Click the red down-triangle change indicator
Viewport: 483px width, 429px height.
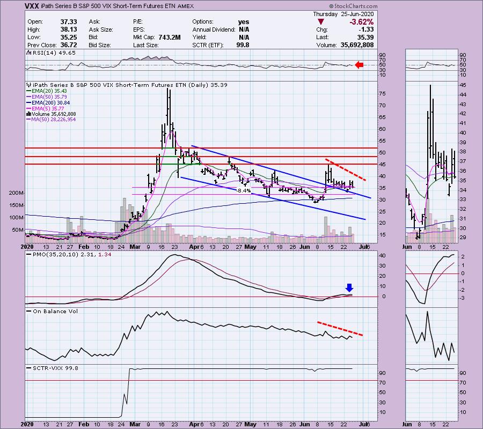[x=321, y=22]
